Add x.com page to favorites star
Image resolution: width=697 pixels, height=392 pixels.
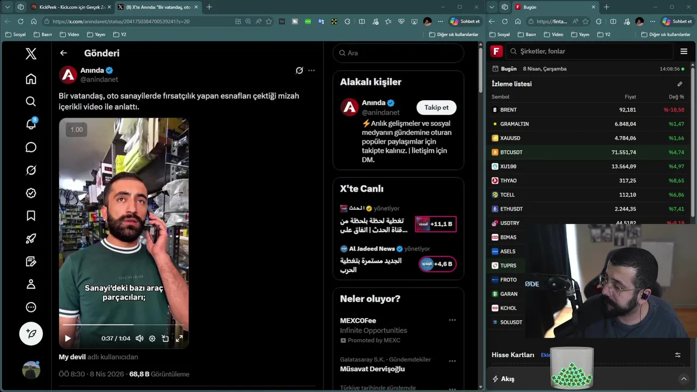pyautogui.click(x=269, y=21)
